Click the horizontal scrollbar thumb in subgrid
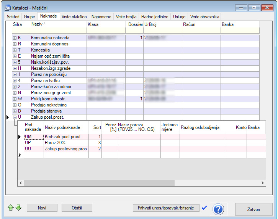Screen dimensions: 278x219 pos(99,183)
